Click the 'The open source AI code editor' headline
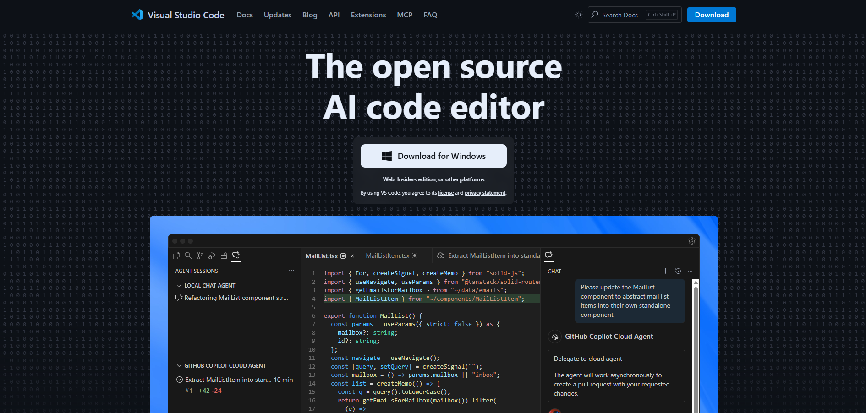 [433, 87]
